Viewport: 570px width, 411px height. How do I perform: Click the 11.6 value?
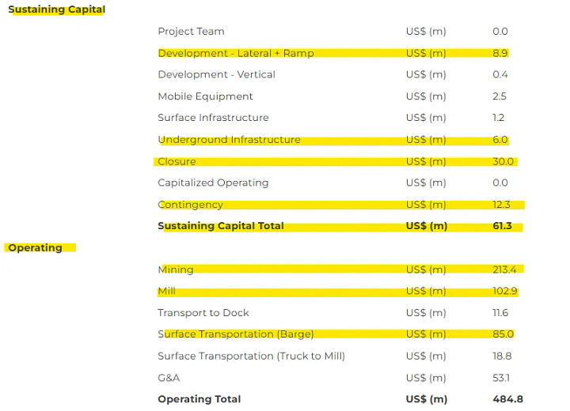point(500,313)
